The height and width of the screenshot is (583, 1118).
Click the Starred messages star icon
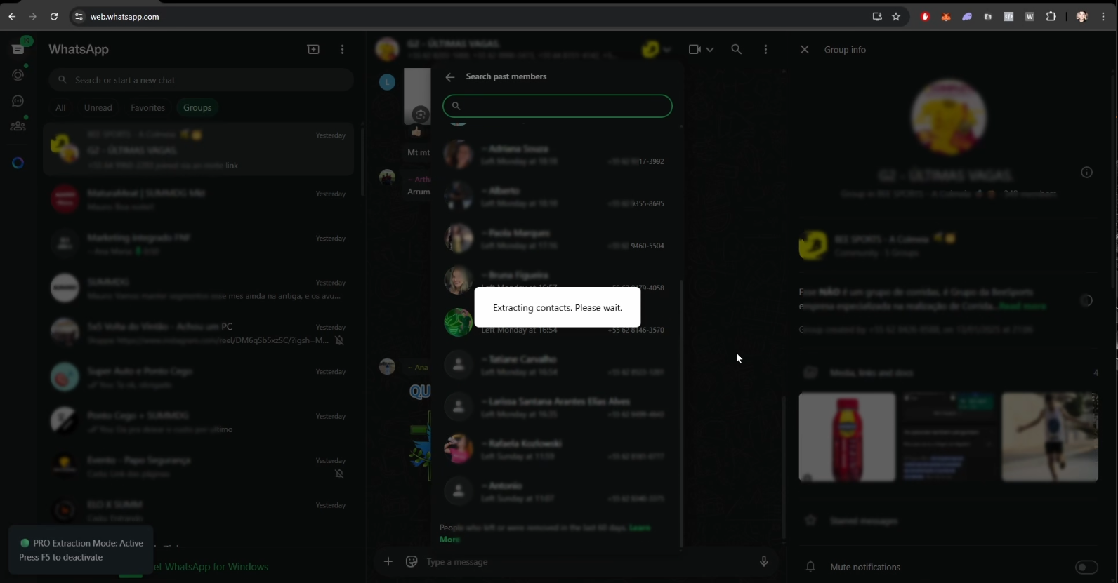pyautogui.click(x=810, y=520)
